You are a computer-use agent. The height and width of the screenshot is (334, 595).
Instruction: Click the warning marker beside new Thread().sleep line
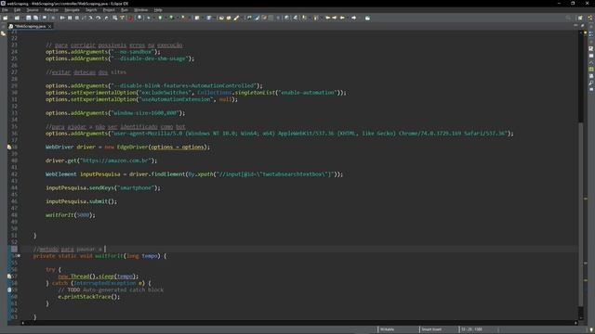pyautogui.click(x=9, y=276)
